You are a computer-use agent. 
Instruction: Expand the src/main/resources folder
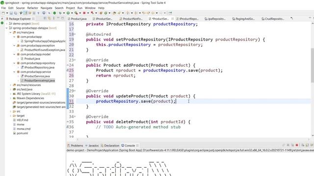pyautogui.click(x=10, y=85)
